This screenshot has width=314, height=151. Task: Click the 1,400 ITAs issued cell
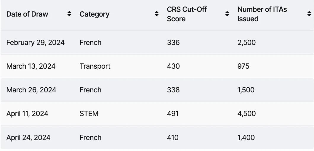[246, 138]
